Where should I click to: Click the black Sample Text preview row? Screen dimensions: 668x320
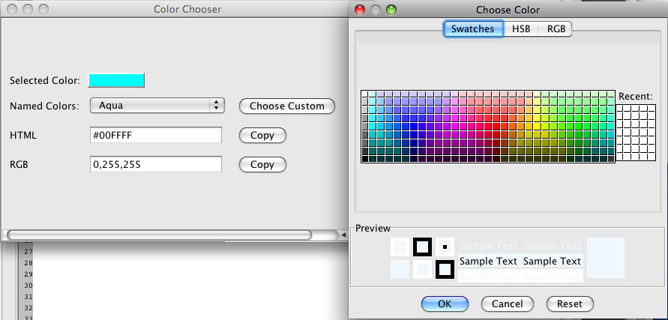[x=520, y=262]
